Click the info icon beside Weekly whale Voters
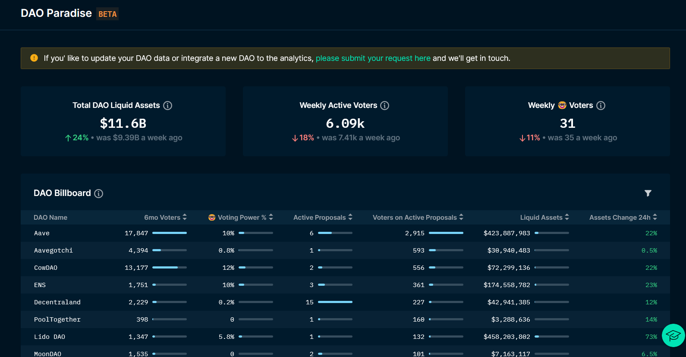686x357 pixels. 601,105
